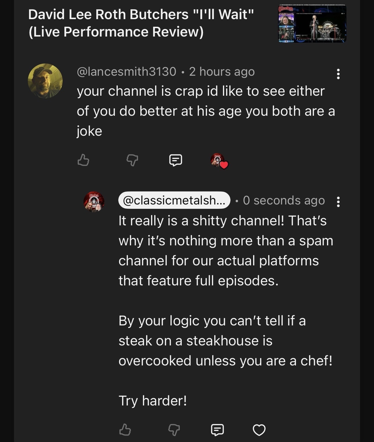The image size is (374, 442).
Task: Like the comment by @lancesmith3130
Action: [x=83, y=160]
